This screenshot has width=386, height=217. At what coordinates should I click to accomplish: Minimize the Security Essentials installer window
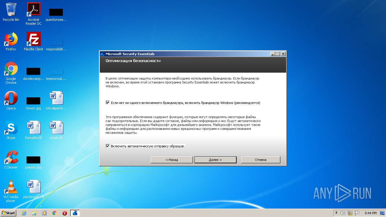pos(273,54)
